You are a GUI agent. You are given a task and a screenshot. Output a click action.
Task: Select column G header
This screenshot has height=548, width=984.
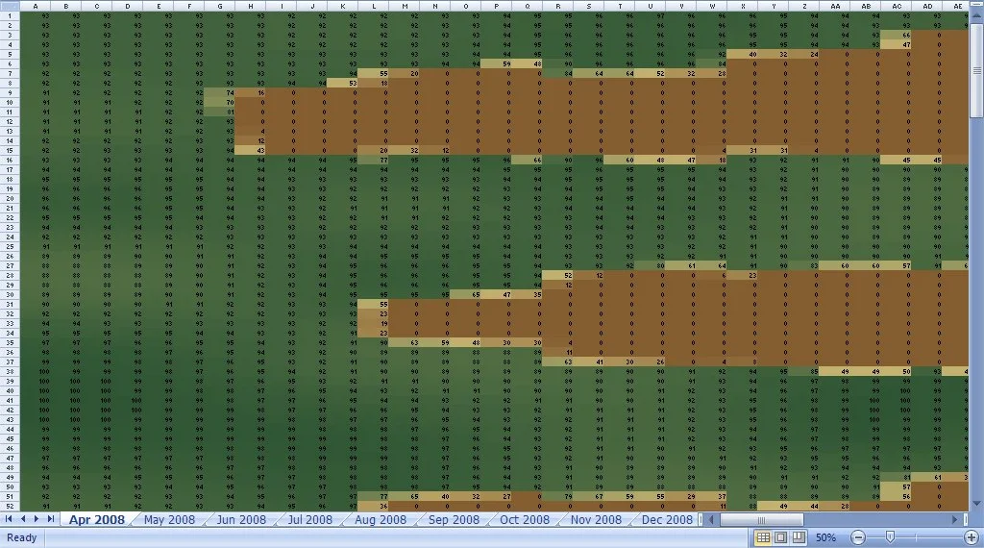tap(220, 6)
